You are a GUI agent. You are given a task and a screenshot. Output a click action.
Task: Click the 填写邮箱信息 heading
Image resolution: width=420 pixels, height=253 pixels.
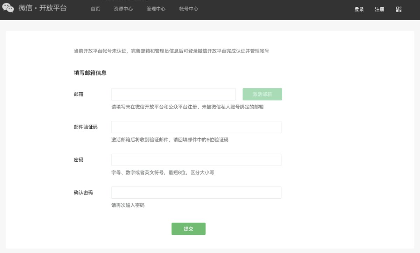pyautogui.click(x=90, y=73)
